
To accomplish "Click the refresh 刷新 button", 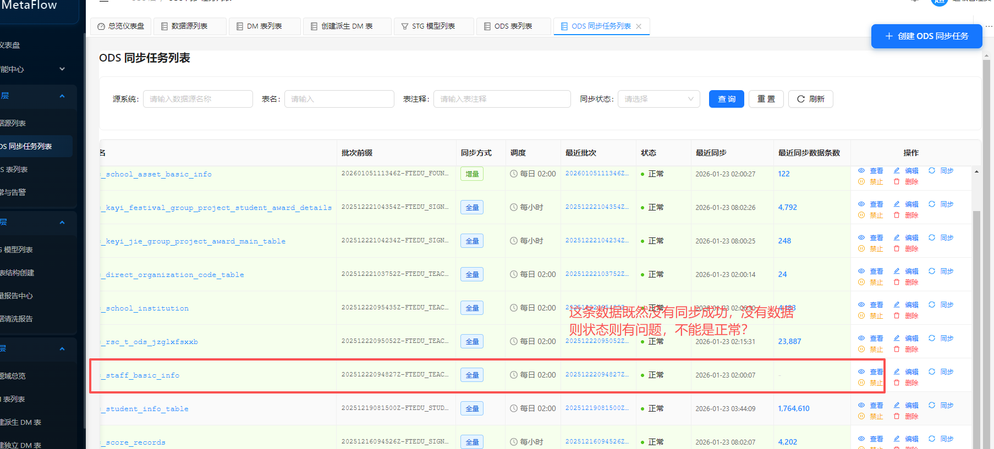I will pyautogui.click(x=810, y=99).
